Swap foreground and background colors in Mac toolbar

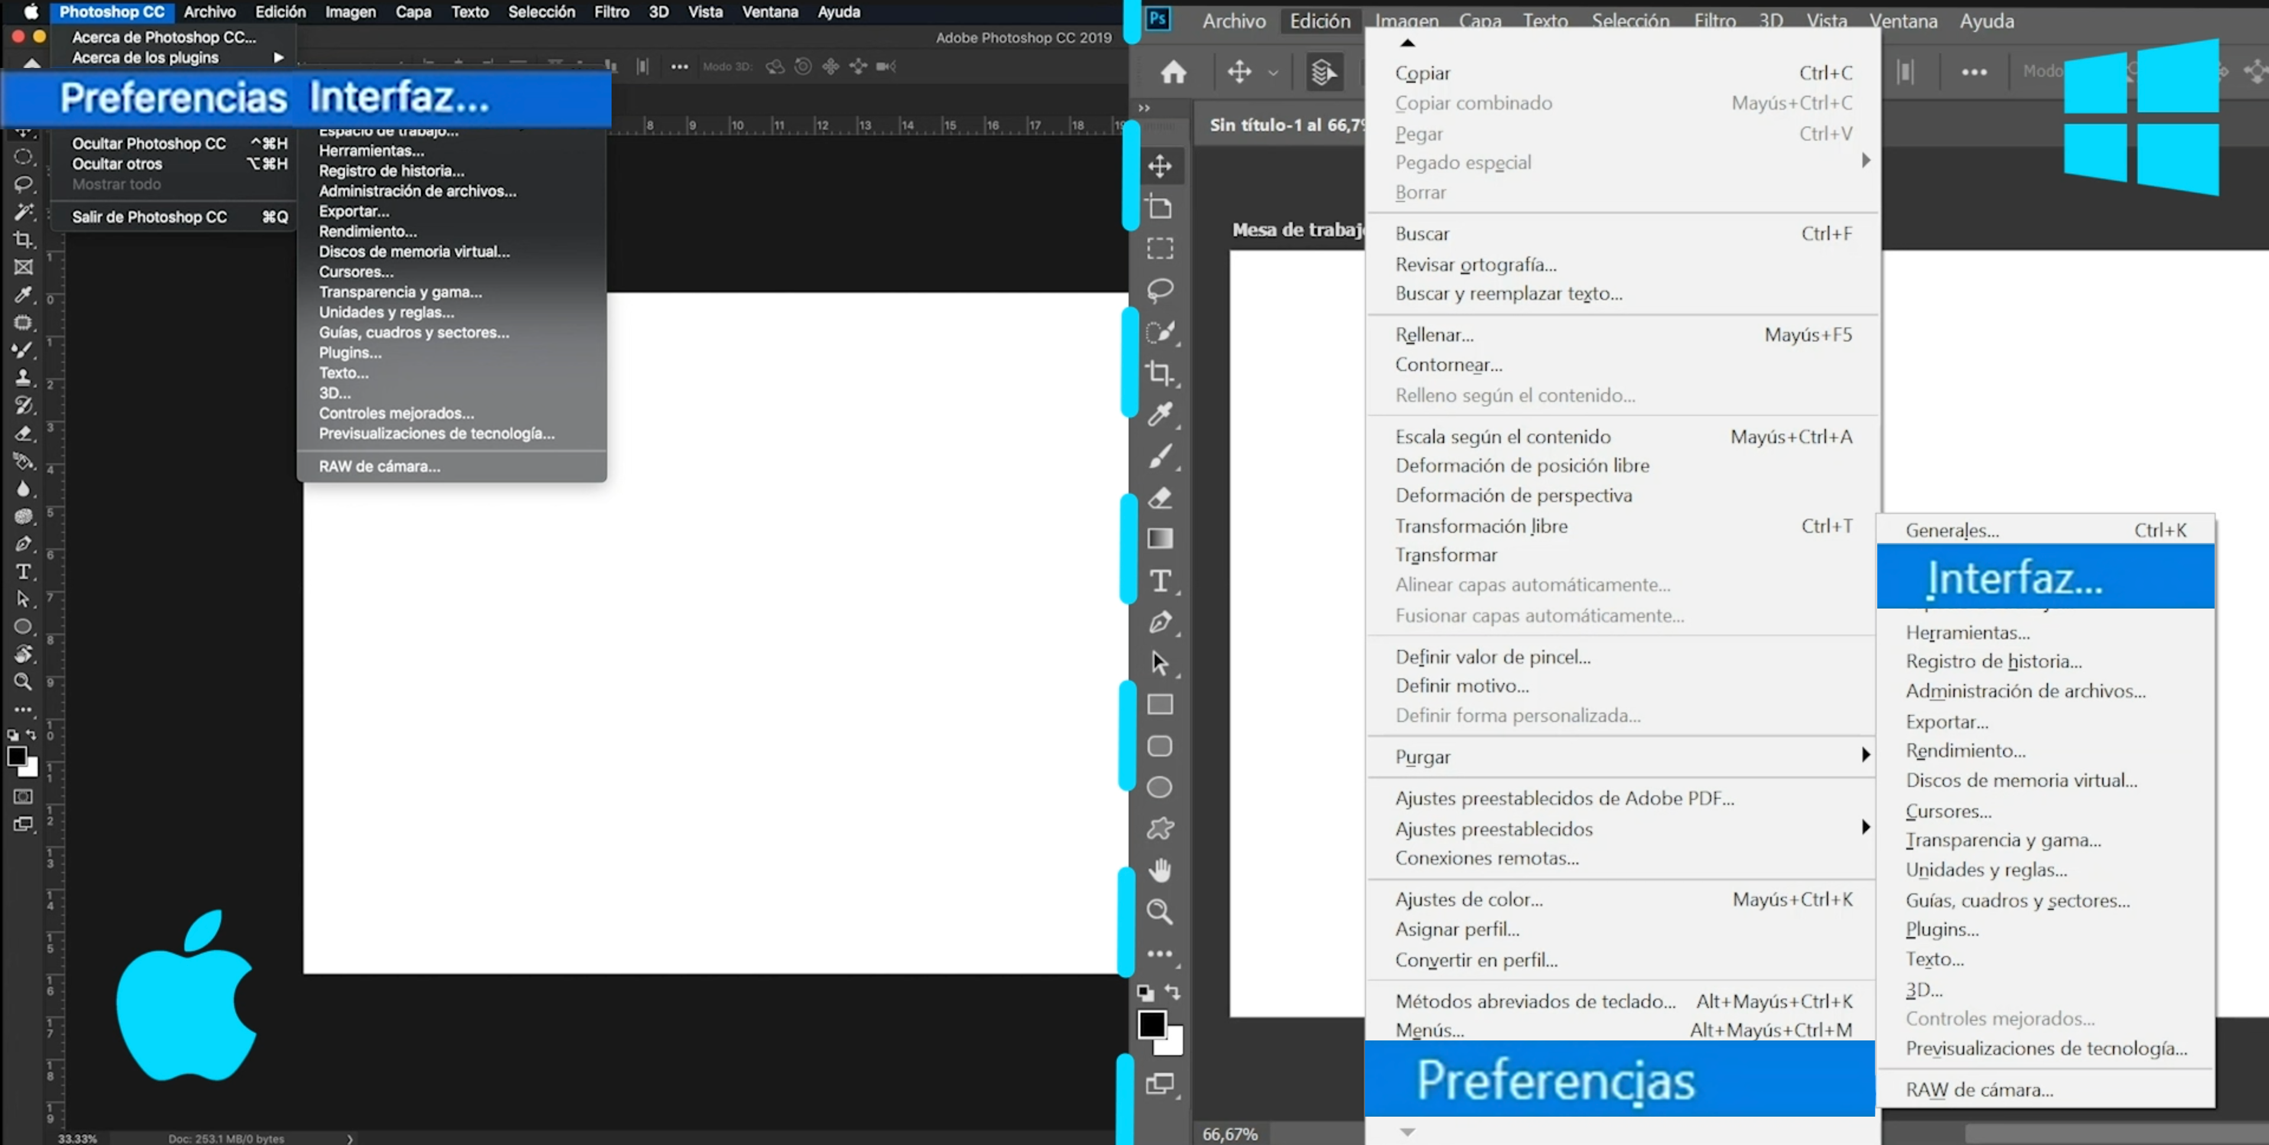(32, 734)
